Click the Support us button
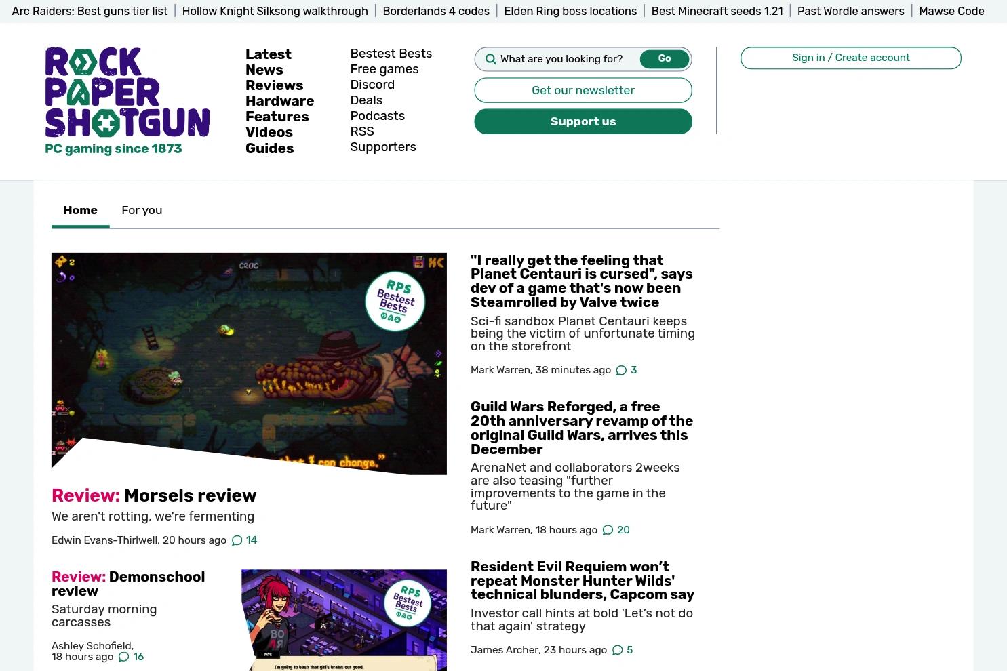This screenshot has width=1007, height=671. (583, 122)
